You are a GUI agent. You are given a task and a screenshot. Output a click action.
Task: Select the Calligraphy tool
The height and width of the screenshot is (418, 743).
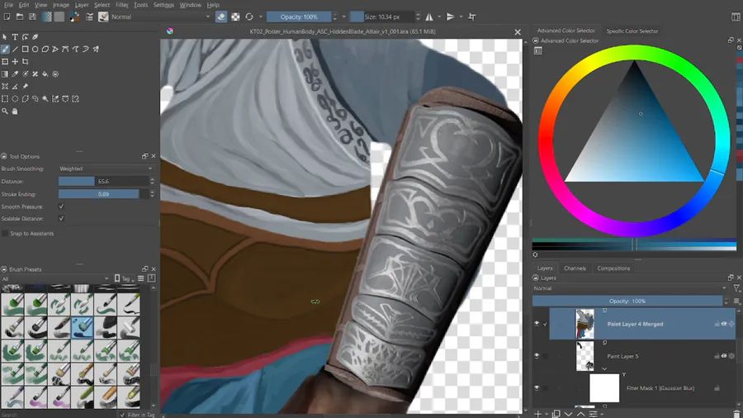click(35, 37)
